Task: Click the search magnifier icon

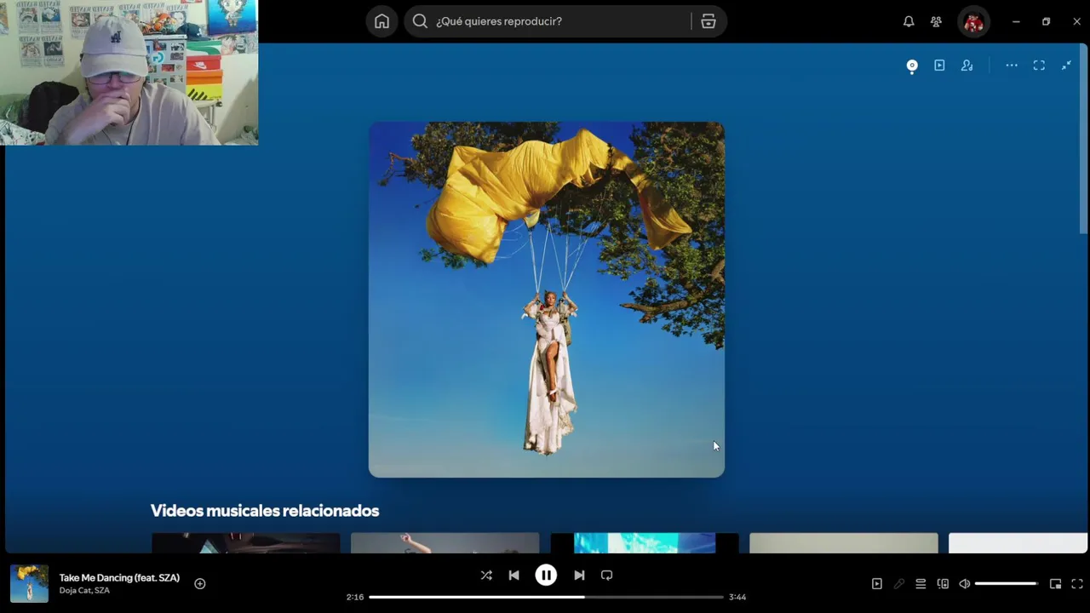Action: [420, 21]
